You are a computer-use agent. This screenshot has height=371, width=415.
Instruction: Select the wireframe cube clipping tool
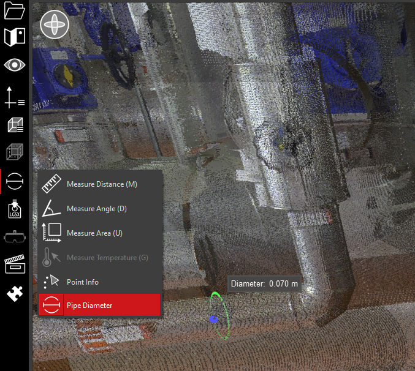pyautogui.click(x=14, y=151)
